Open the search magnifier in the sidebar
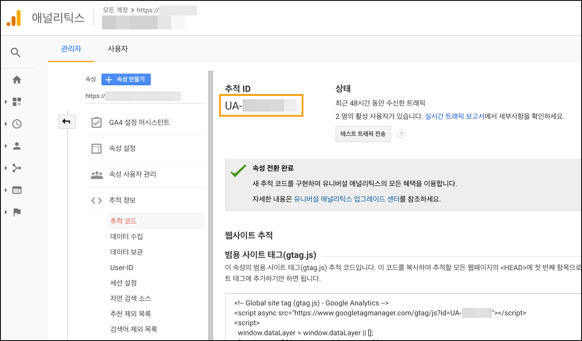This screenshot has height=341, width=582. coord(15,52)
